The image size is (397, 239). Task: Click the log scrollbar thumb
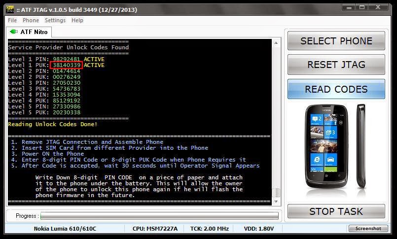[x=276, y=193]
